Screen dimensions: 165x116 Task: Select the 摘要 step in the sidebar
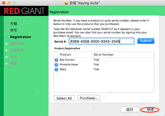coord(13,63)
